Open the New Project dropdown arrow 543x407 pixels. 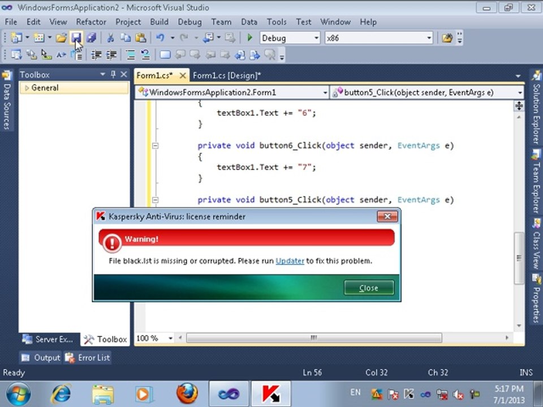click(x=27, y=38)
